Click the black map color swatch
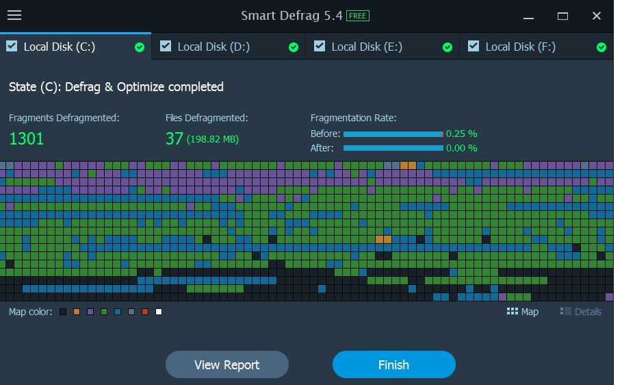622x385 pixels. 63,312
